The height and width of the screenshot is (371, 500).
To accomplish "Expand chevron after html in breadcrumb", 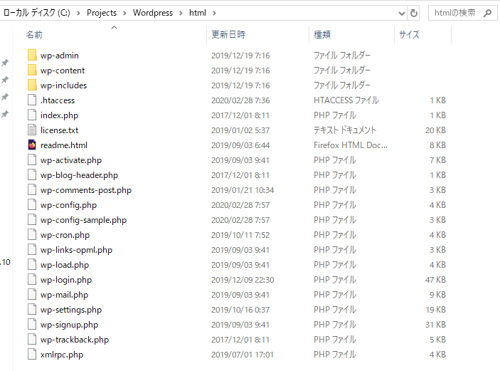I will 214,13.
